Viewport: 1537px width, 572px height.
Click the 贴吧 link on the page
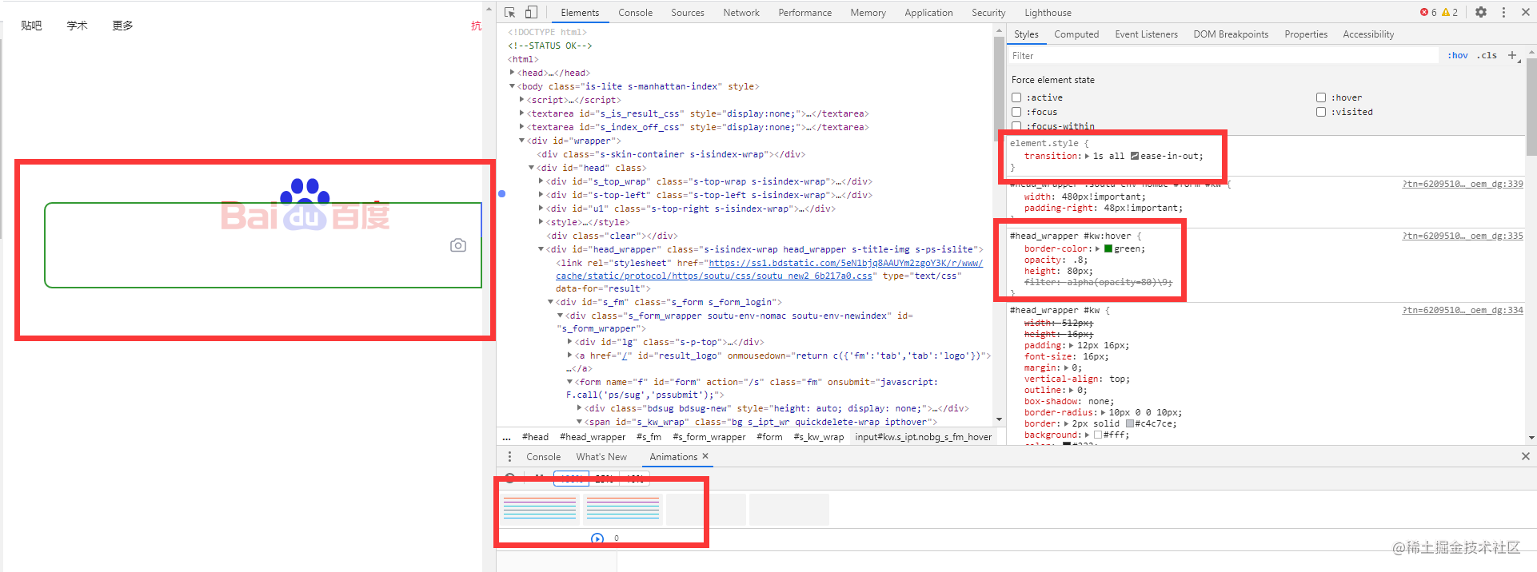pyautogui.click(x=31, y=26)
